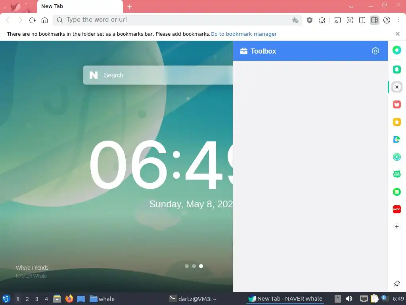Open the volume control tray icon
The height and width of the screenshot is (305, 406).
tap(349, 299)
